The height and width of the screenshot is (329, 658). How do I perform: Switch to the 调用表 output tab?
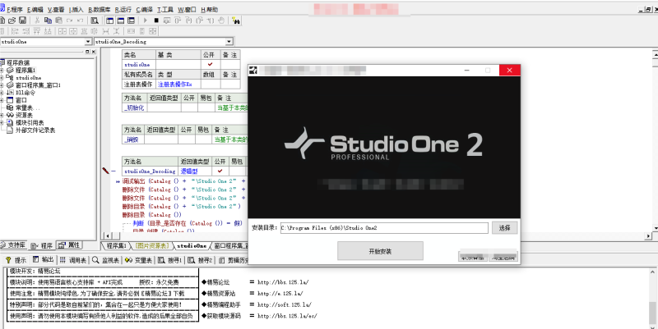(73, 260)
